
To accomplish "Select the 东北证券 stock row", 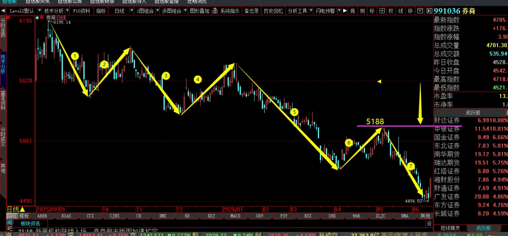I will [471, 146].
